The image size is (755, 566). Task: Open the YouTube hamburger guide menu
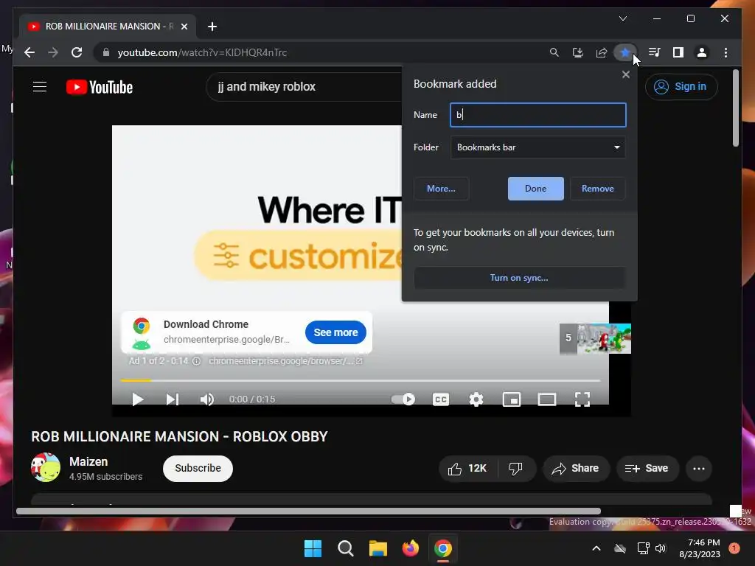tap(40, 87)
